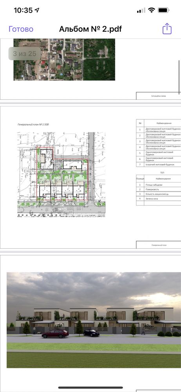Tap the satellite situational map image
Image resolution: width=181 pixels, height=392 pixels.
64,60
